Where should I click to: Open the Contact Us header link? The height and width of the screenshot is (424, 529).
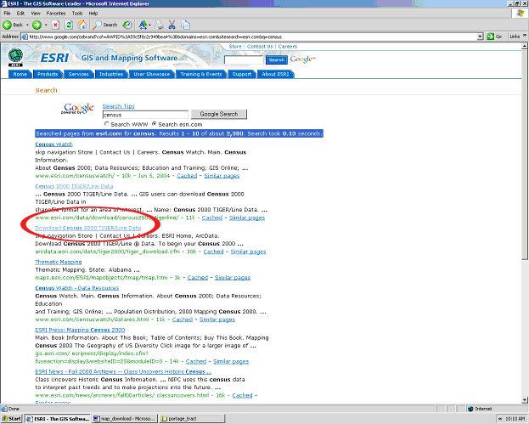click(x=260, y=46)
